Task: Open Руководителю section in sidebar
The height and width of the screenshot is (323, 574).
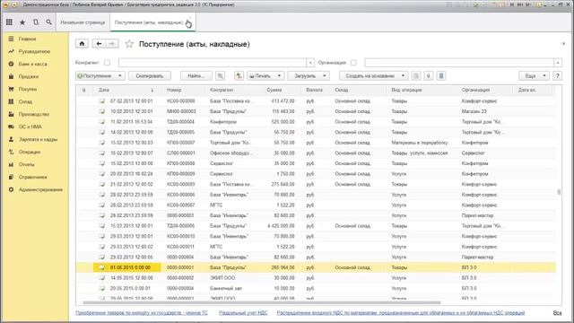Action: pyautogui.click(x=34, y=51)
